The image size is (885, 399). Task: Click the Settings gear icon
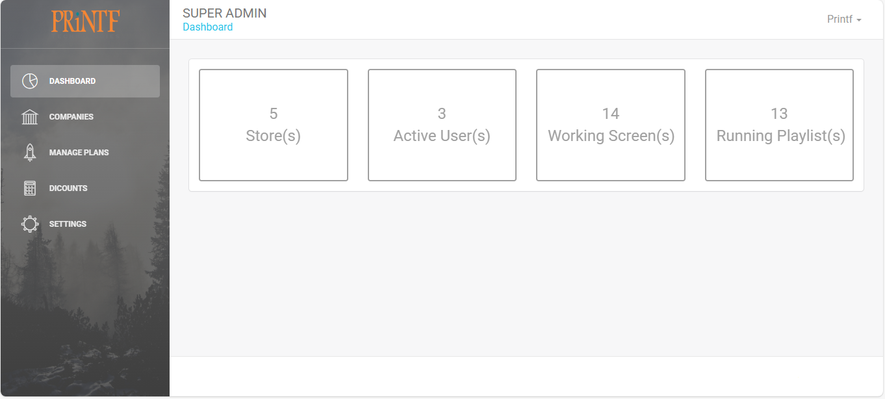pos(30,224)
